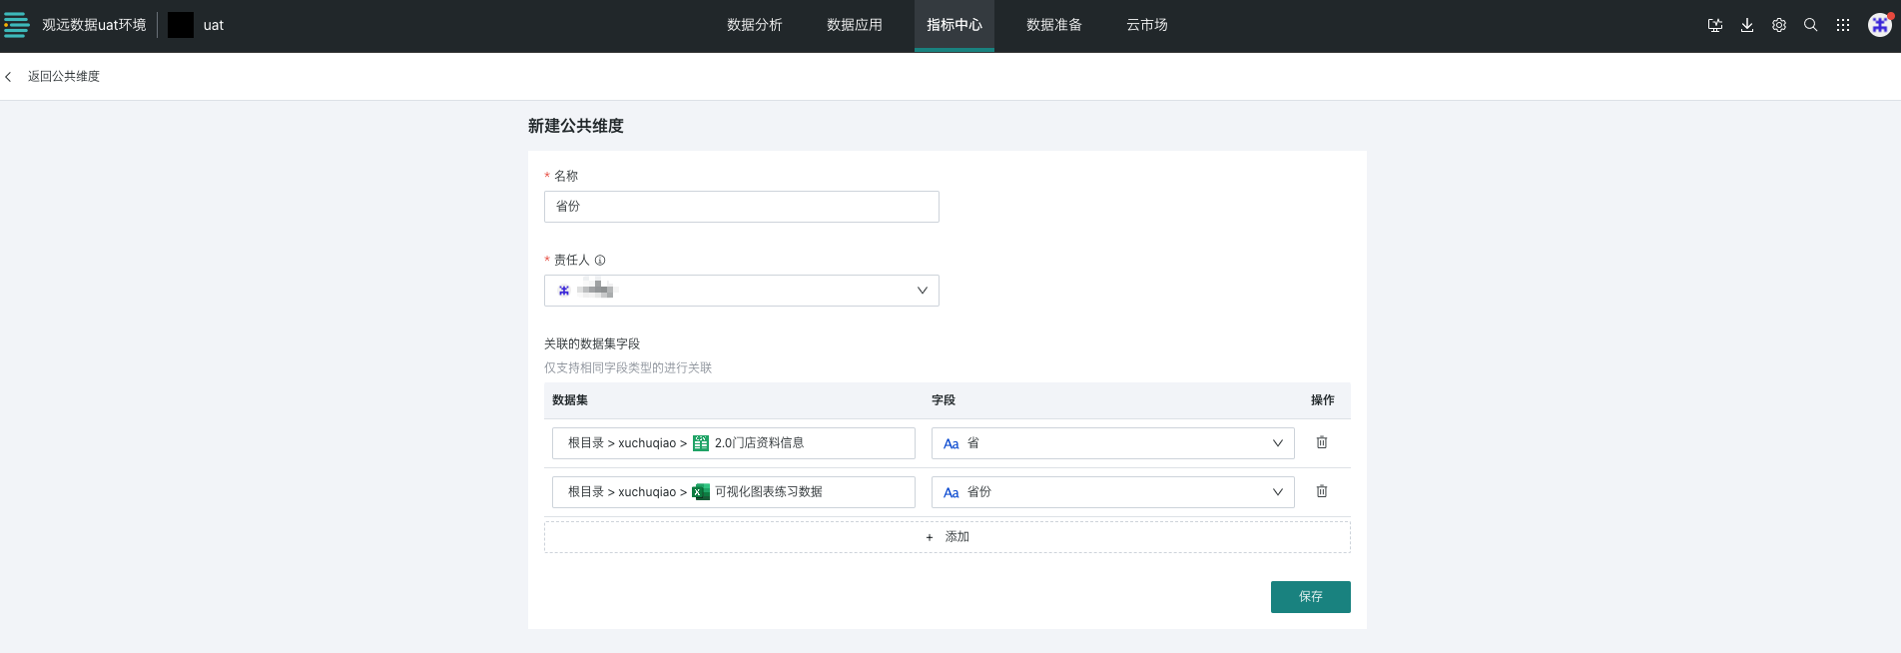Switch to 数据准备 tab
This screenshot has height=653, width=1901.
pyautogui.click(x=1054, y=25)
